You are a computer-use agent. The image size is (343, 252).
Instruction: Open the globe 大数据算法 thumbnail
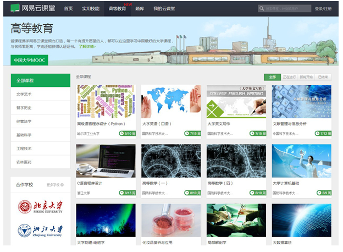(302, 220)
